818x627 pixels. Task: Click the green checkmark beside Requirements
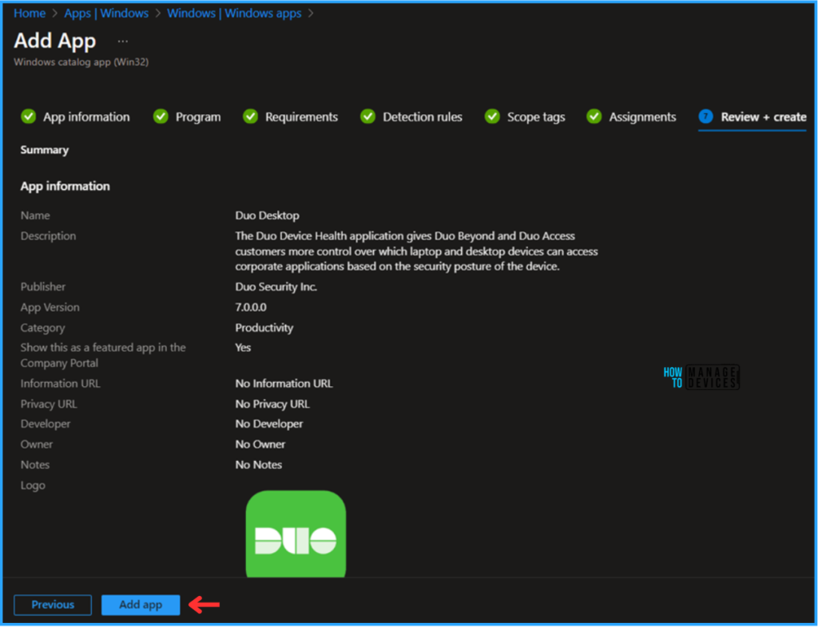[x=250, y=116]
